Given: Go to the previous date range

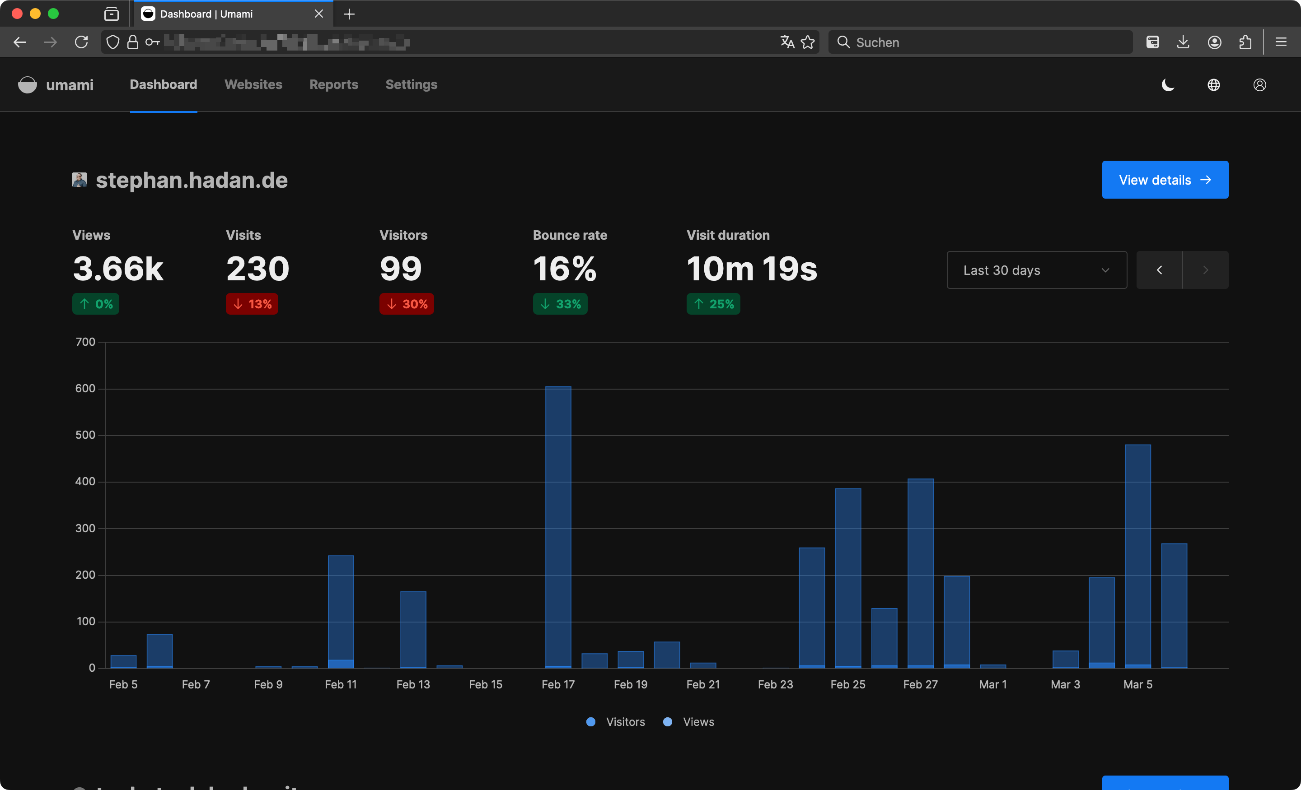Looking at the screenshot, I should (1159, 270).
